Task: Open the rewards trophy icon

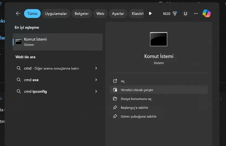Action: (x=175, y=14)
